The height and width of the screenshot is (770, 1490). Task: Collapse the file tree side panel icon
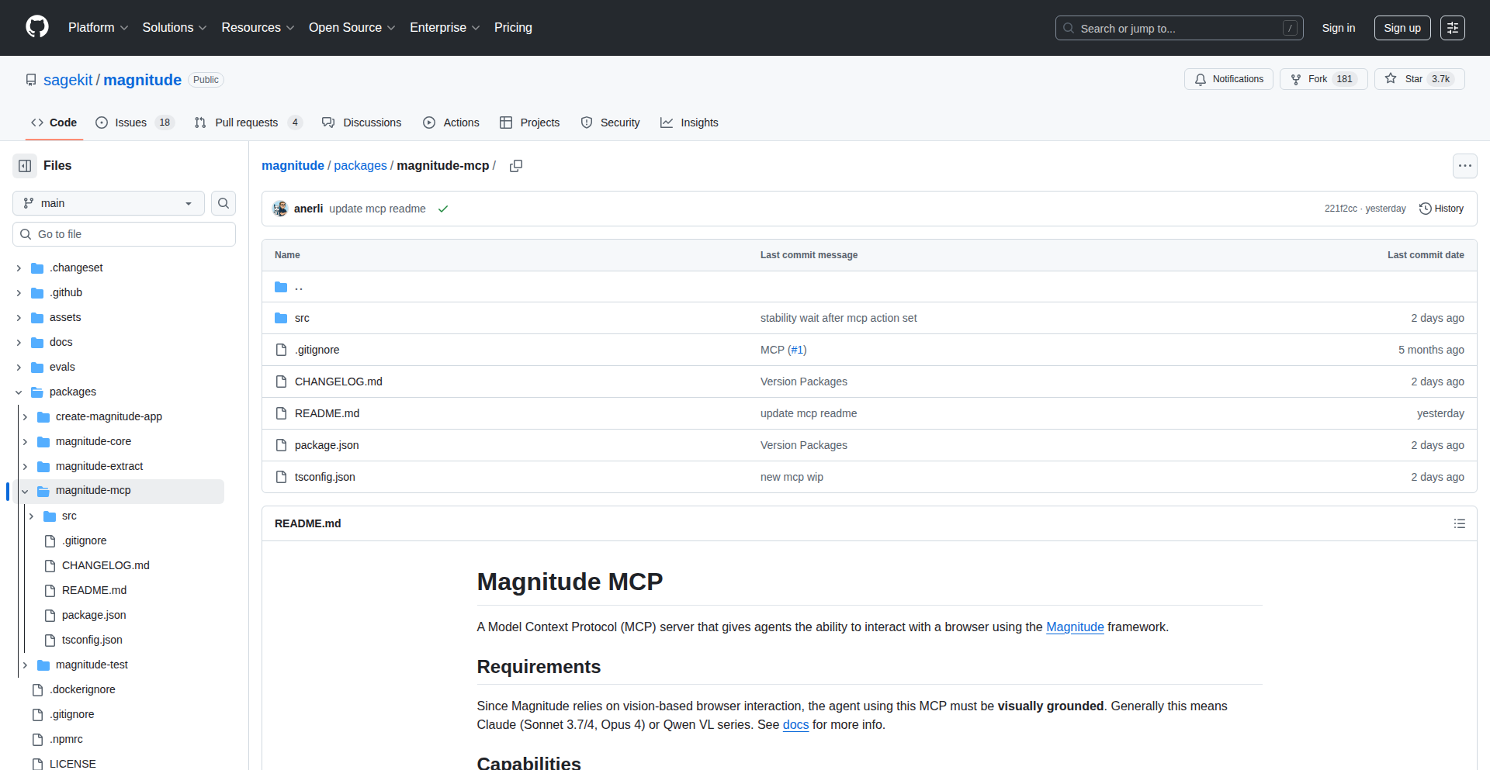[x=25, y=166]
